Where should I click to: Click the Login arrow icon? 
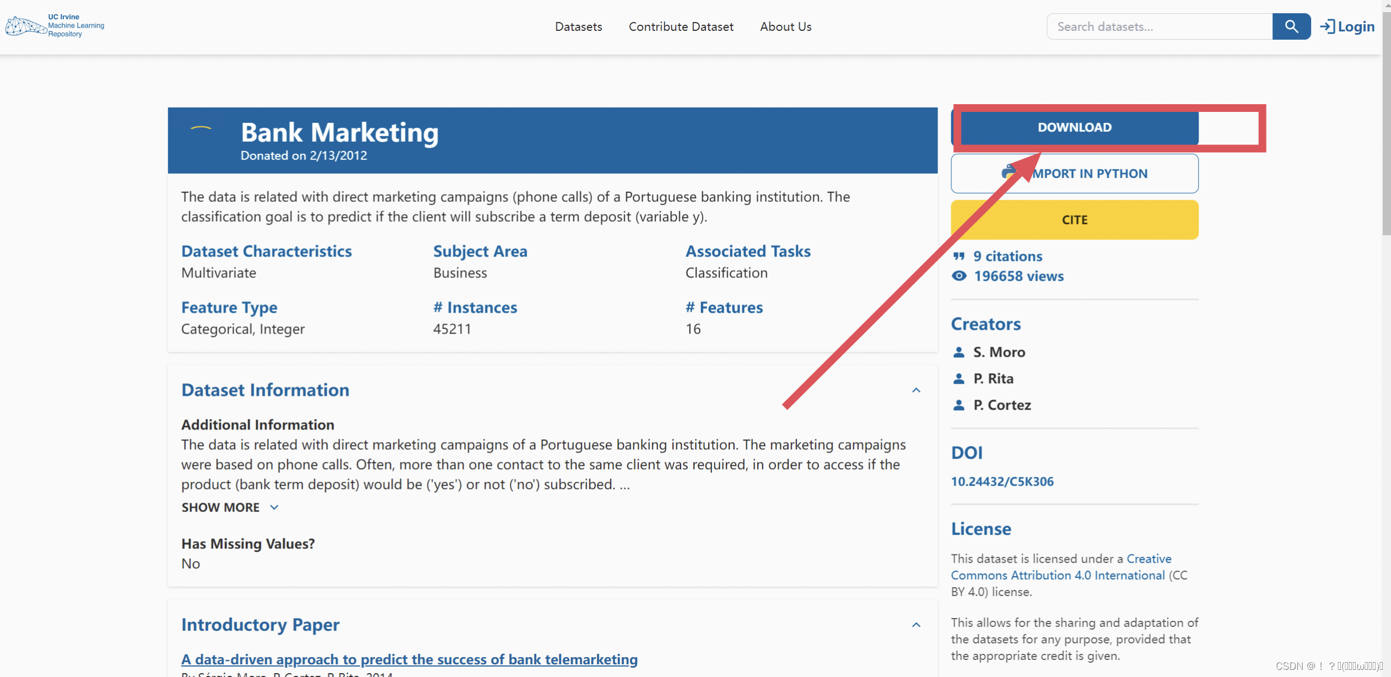(x=1327, y=26)
